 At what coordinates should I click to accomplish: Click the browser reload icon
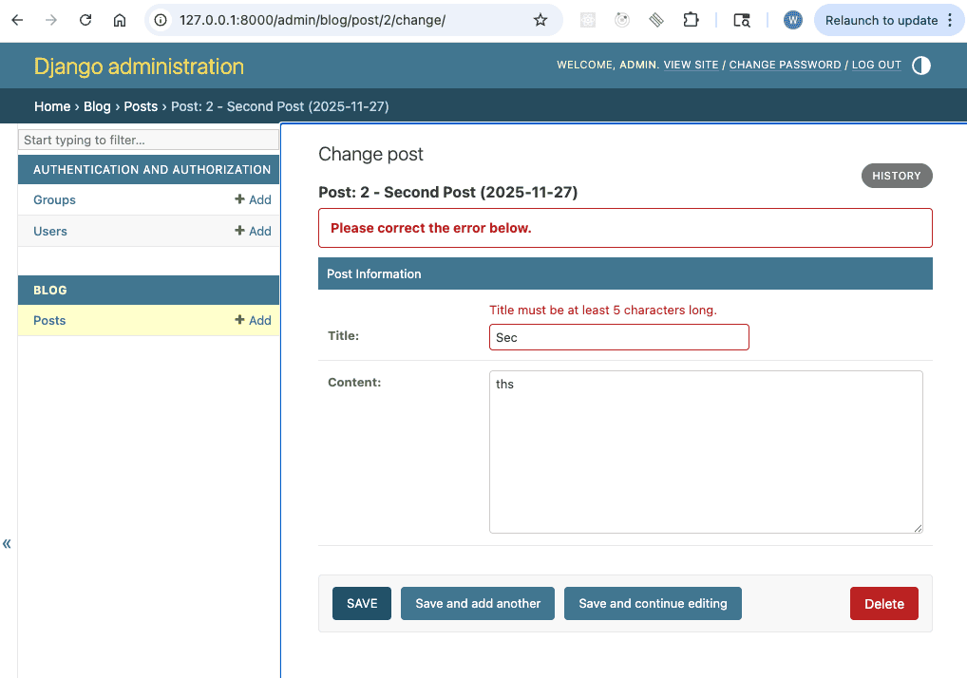point(85,20)
